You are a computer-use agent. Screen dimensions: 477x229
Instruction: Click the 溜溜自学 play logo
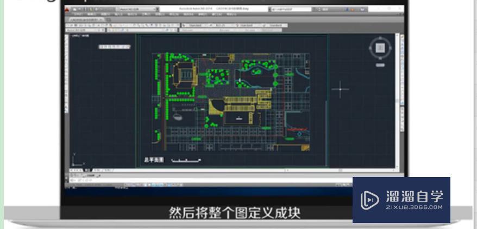369,200
